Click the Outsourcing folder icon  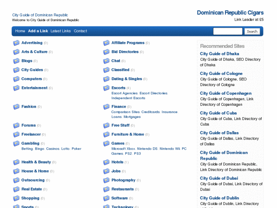(x=16, y=181)
